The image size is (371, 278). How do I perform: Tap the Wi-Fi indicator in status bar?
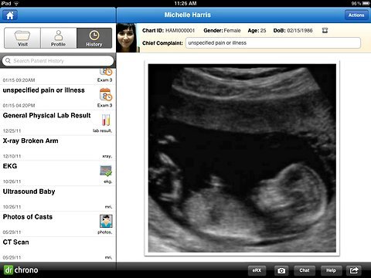click(16, 3)
